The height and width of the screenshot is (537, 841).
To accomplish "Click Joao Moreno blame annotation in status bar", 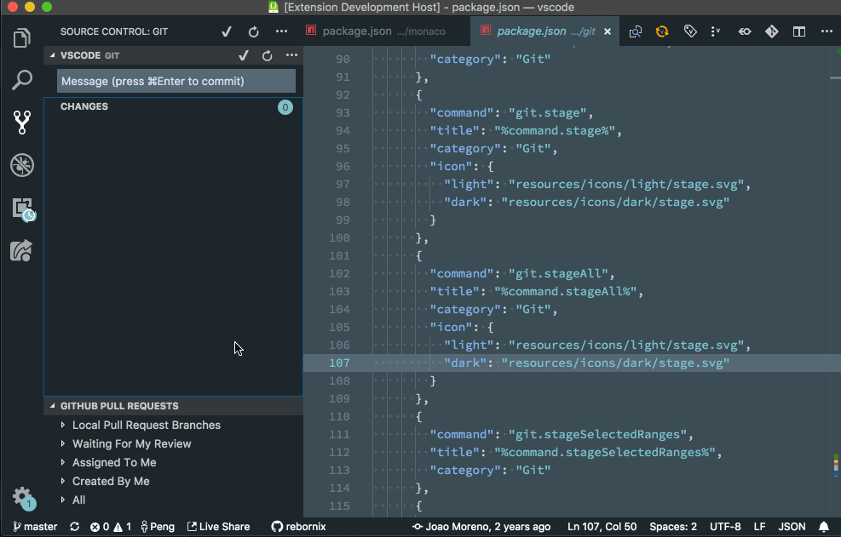I will pos(481,527).
